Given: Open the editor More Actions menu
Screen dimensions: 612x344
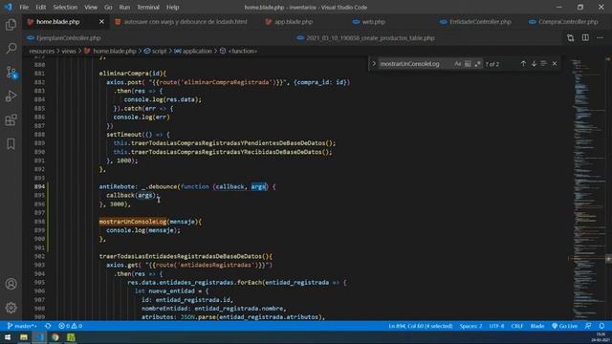Looking at the screenshot, I should [600, 38].
